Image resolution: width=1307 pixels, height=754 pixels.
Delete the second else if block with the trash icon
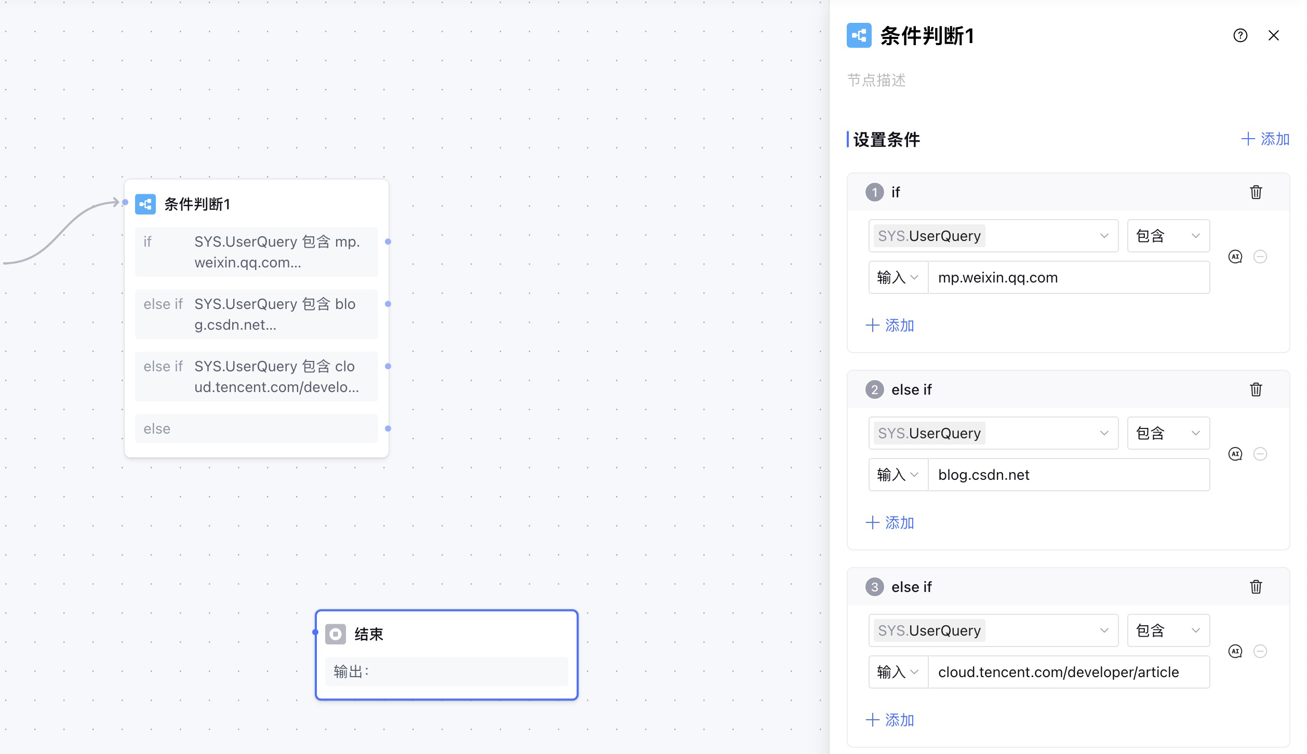pos(1256,389)
